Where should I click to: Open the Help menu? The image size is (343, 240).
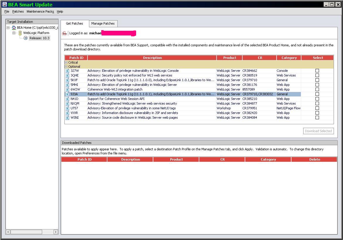[x=60, y=12]
